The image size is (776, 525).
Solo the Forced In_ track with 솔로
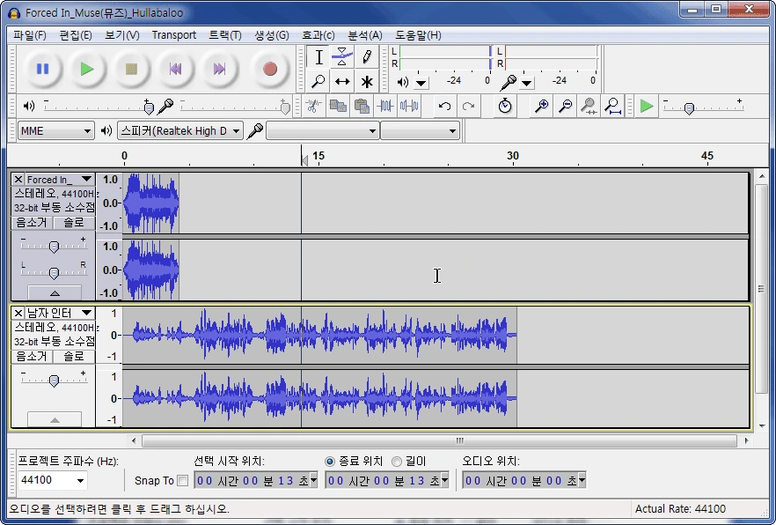point(74,223)
